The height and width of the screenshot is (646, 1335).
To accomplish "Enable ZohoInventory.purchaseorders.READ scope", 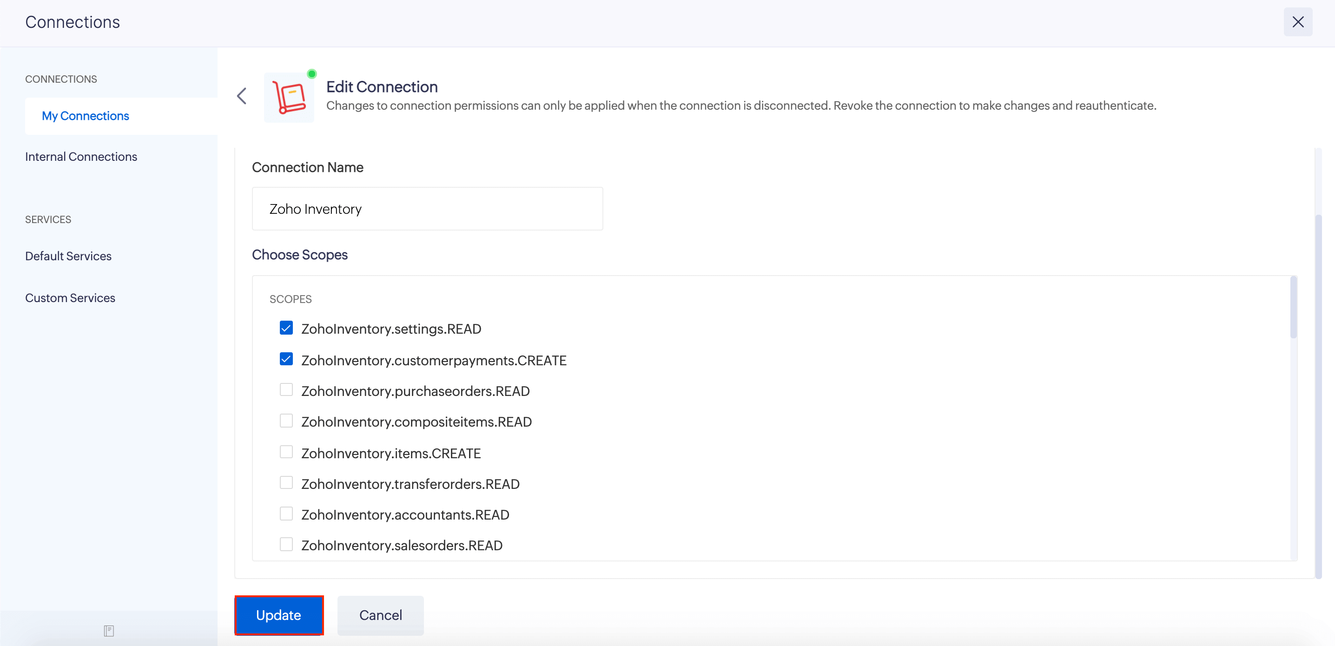I will tap(286, 390).
